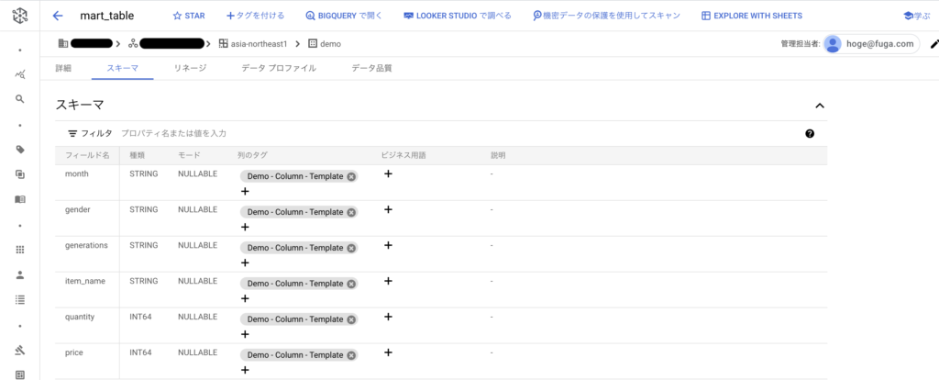Open the search icon in the sidebar
The height and width of the screenshot is (380, 939).
point(20,99)
